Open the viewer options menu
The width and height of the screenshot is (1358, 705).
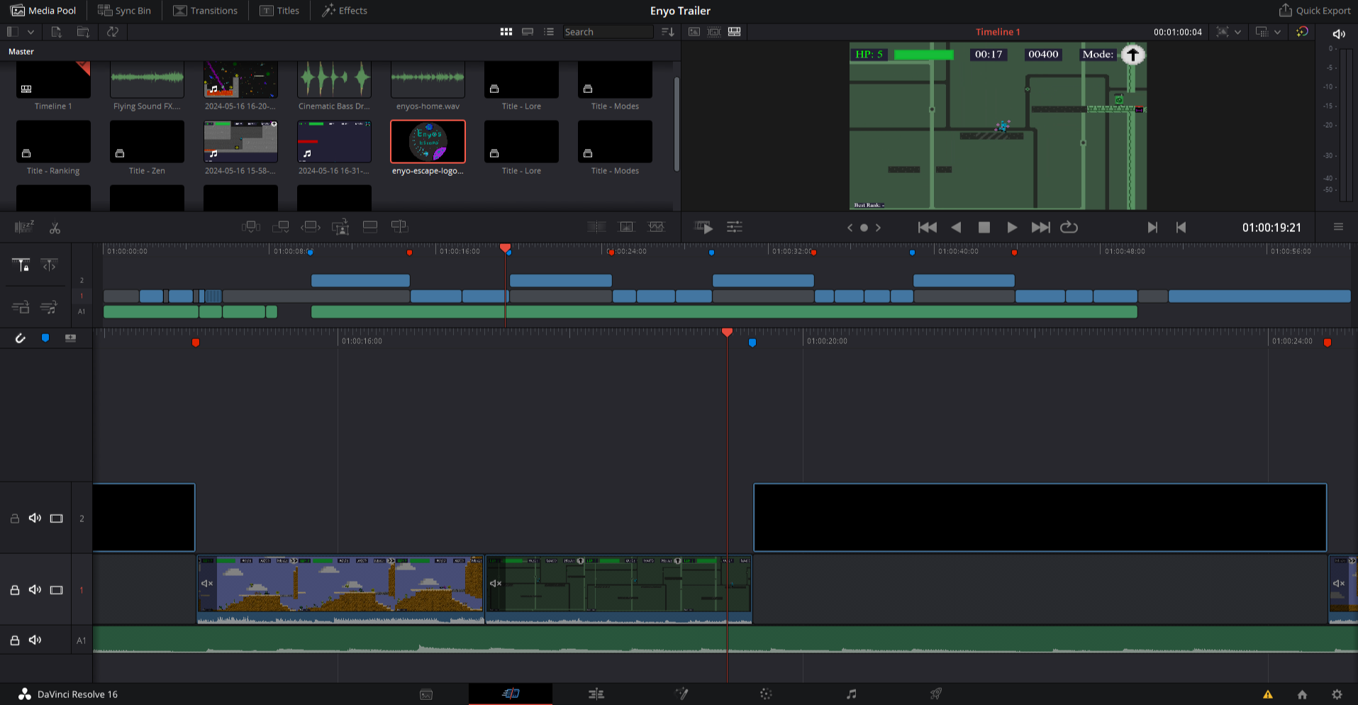pyautogui.click(x=1338, y=227)
